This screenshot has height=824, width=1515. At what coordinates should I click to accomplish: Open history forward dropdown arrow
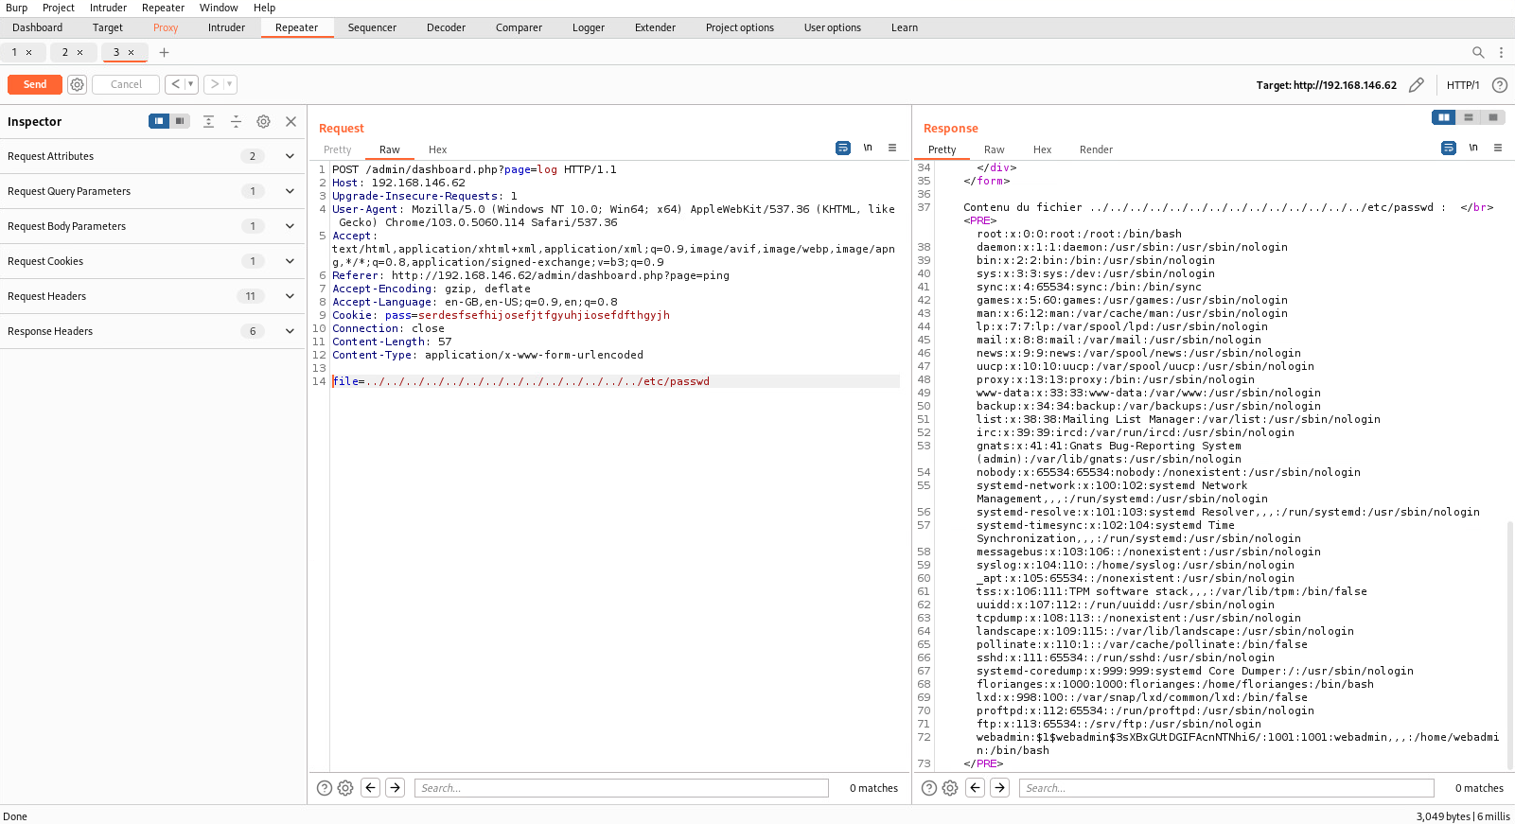(230, 84)
